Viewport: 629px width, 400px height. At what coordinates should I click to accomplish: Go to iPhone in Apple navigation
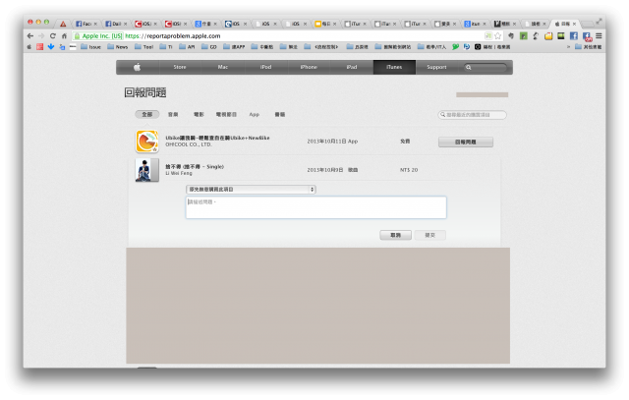pyautogui.click(x=309, y=67)
